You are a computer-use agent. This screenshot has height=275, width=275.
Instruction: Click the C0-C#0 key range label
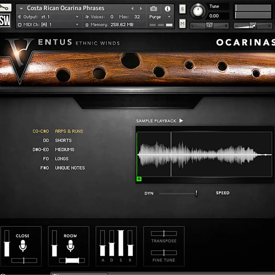tap(41, 131)
